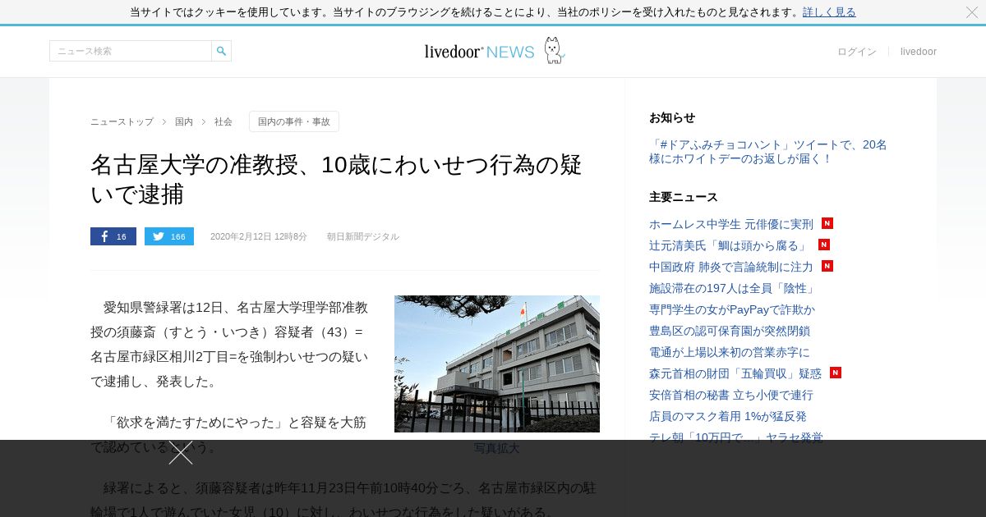Read 森元首相の財団「五輪買収」疑惑
Image resolution: width=986 pixels, height=517 pixels.
(x=735, y=373)
